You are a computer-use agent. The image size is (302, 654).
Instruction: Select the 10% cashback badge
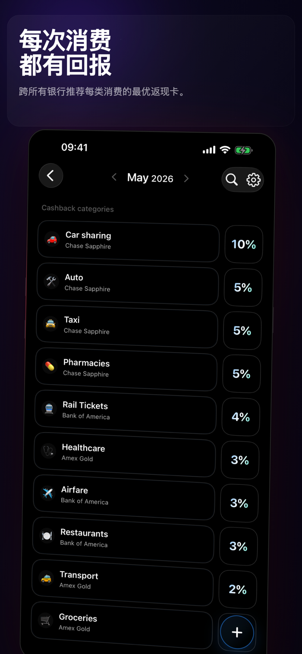pyautogui.click(x=244, y=244)
